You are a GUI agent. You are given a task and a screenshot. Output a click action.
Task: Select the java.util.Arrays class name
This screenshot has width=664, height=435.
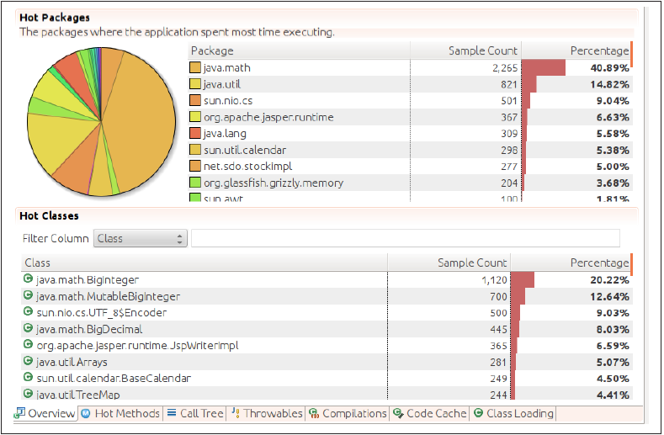click(x=72, y=362)
